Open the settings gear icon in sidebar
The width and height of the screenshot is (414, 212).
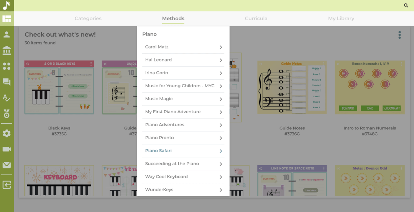pos(7,134)
